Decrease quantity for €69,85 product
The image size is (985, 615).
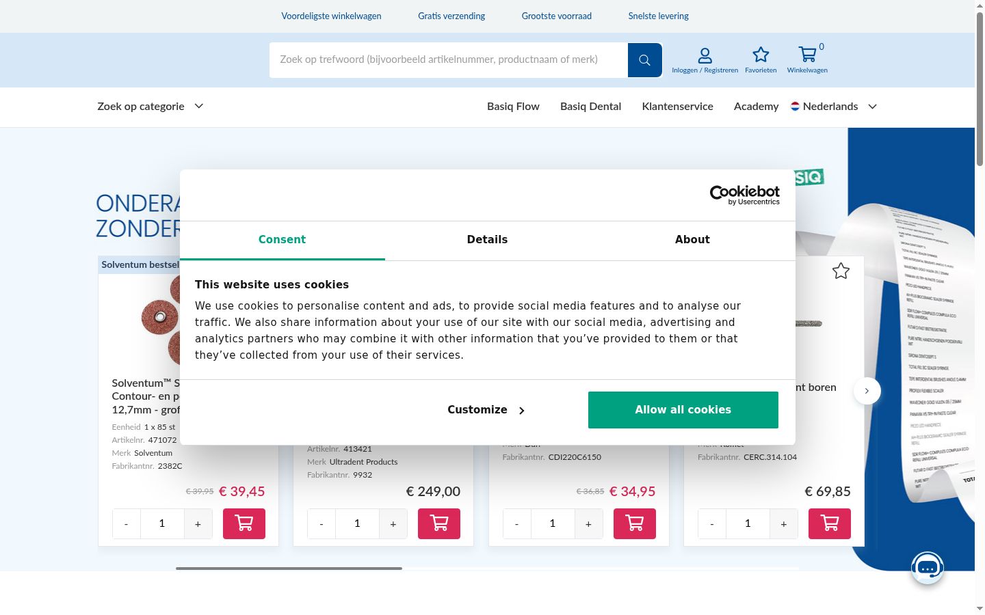(712, 523)
